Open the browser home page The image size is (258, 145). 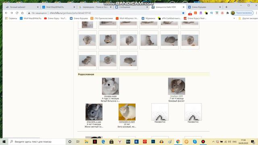[23, 13]
